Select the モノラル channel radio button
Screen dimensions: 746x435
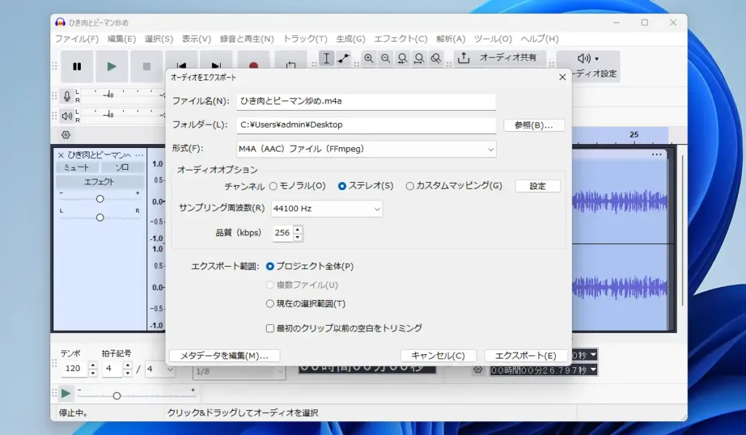click(x=273, y=186)
